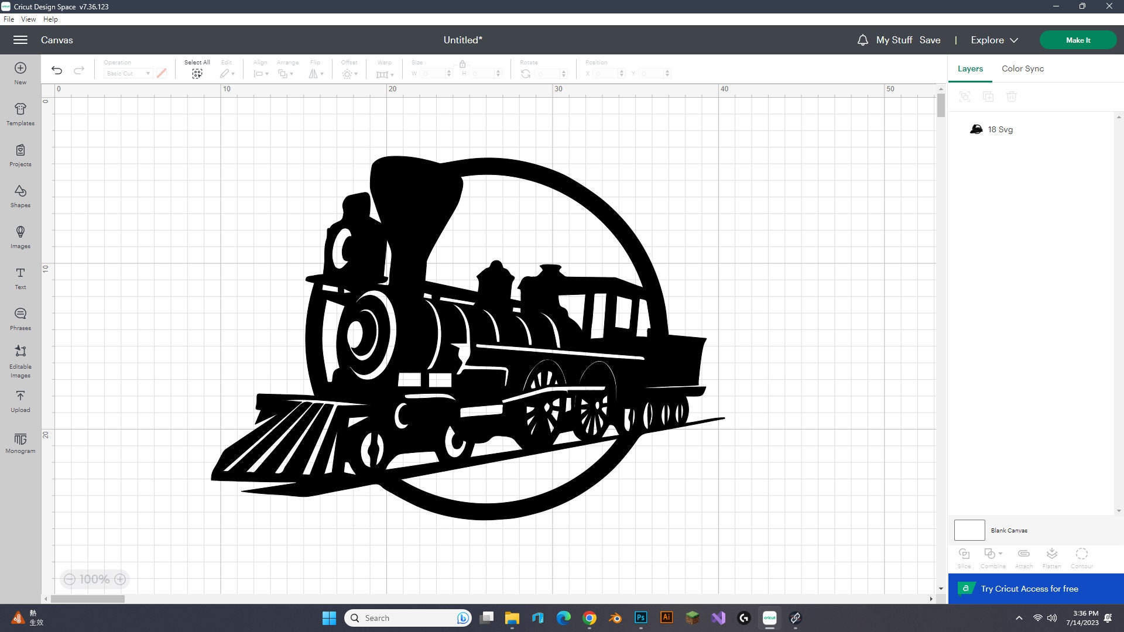Click the cut color swatch beside Operation

point(162,73)
